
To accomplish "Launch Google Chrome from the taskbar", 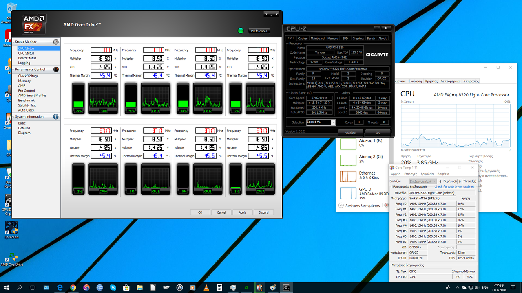I will (73, 287).
